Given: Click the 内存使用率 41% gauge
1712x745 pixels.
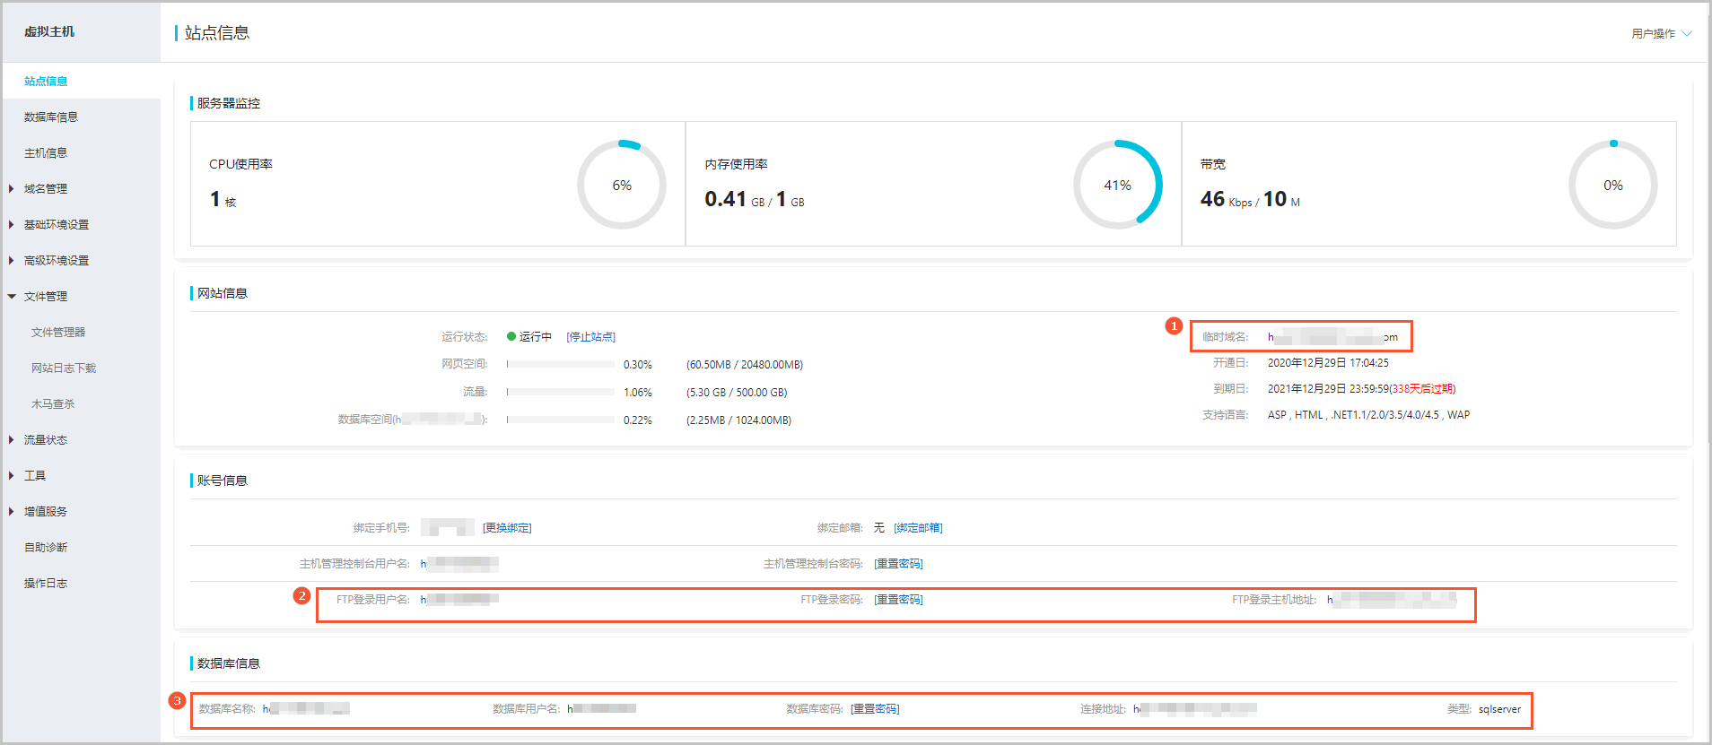Looking at the screenshot, I should point(1118,185).
